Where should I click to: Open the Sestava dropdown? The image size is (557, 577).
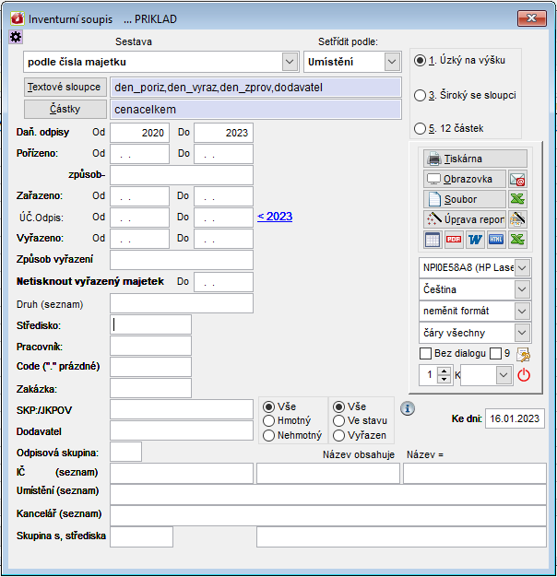tap(290, 62)
